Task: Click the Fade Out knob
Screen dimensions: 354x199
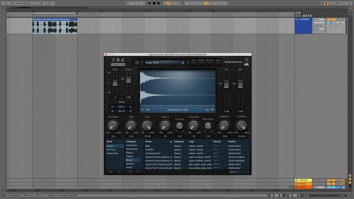Action: (x=194, y=125)
